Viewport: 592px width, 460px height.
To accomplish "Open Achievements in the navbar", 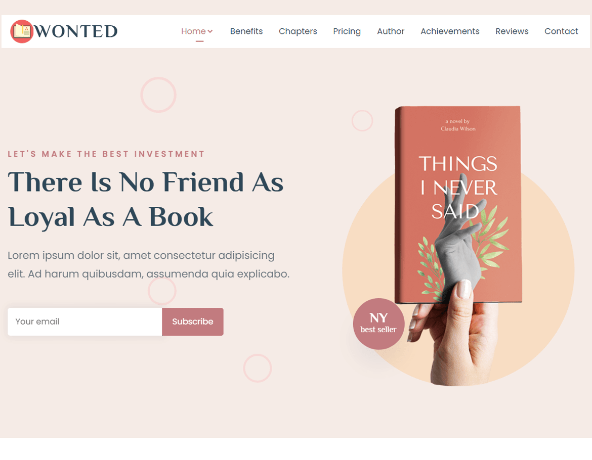I will [450, 31].
